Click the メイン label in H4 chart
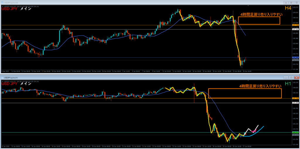 (x=26, y=9)
